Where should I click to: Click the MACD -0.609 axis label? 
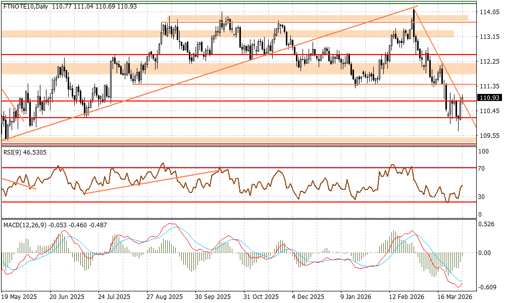coord(487,287)
